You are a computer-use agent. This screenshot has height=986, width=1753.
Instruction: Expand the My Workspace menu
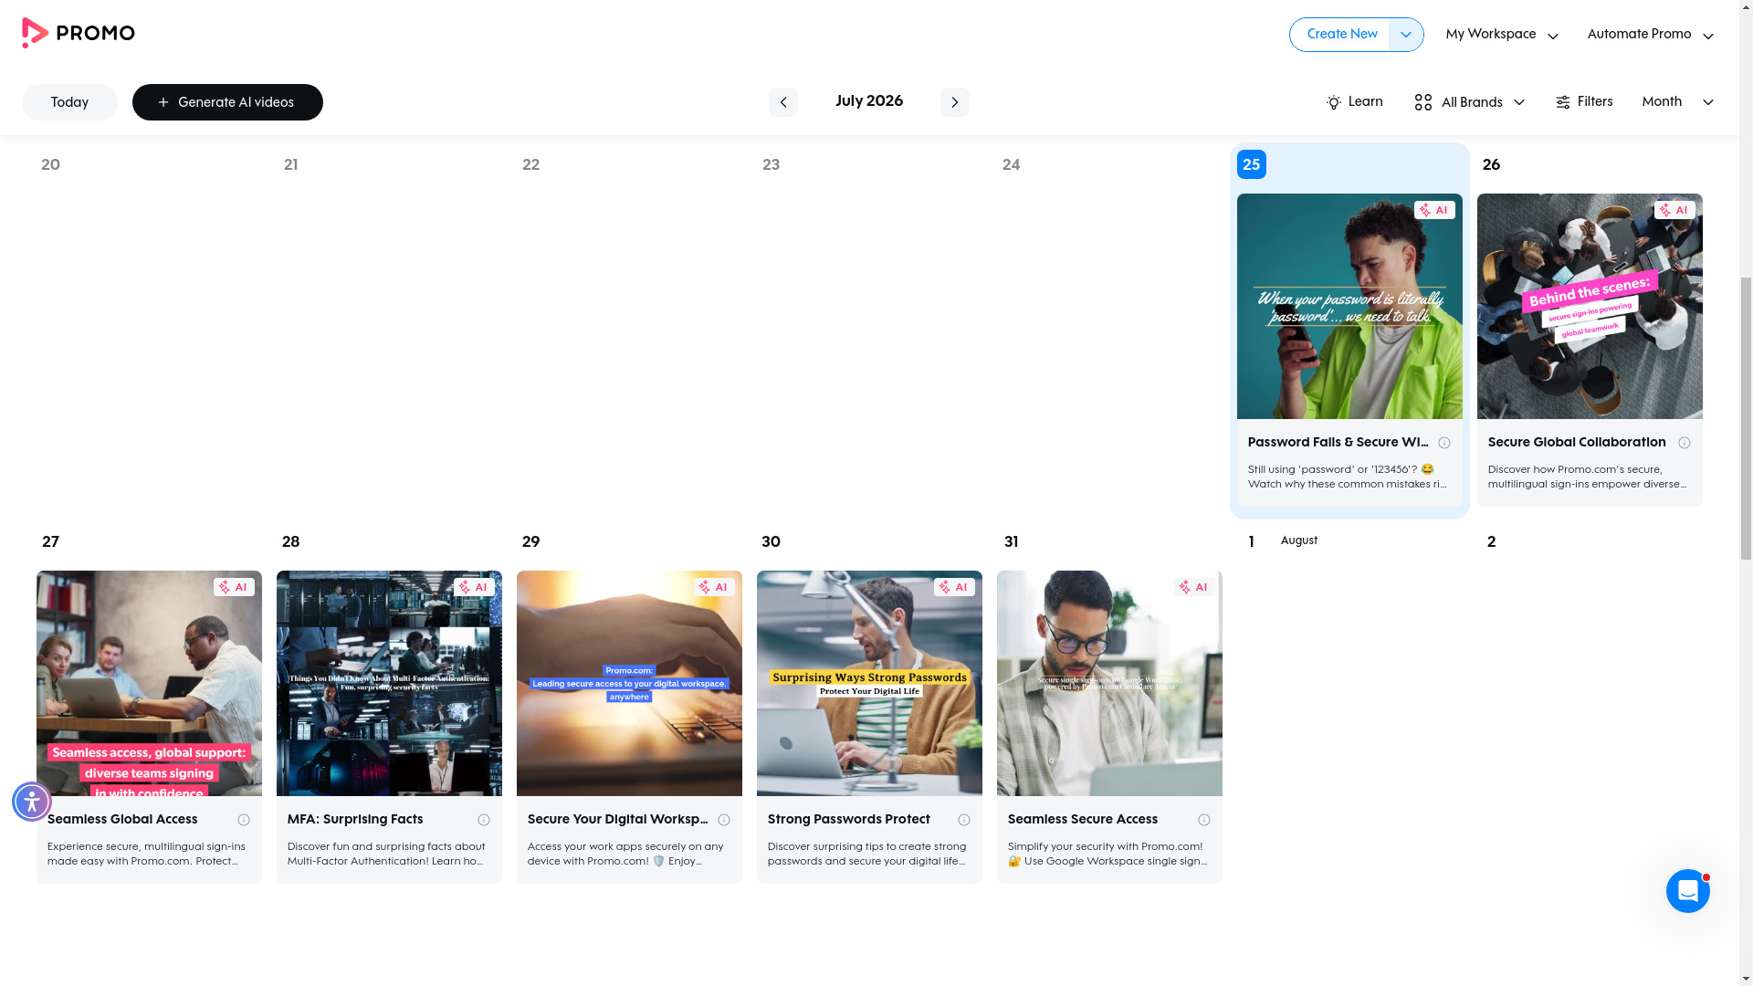[x=1502, y=35]
